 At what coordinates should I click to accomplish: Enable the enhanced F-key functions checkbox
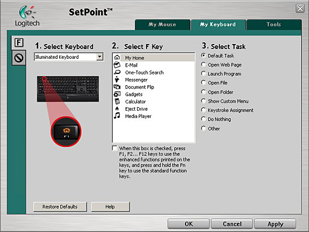click(x=114, y=148)
